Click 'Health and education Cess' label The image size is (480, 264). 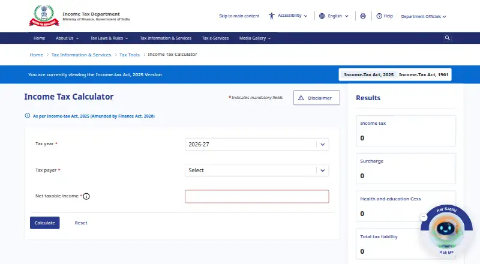[391, 199]
